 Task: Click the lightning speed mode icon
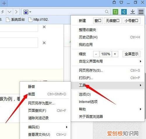(3, 12)
